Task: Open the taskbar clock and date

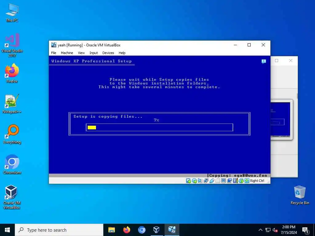Action: point(289,230)
